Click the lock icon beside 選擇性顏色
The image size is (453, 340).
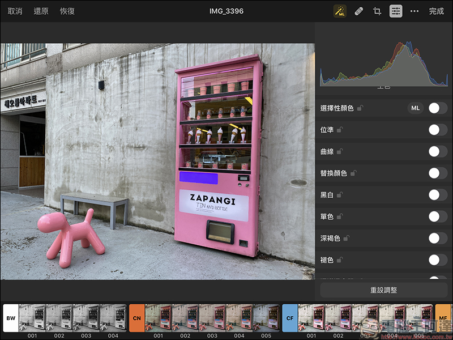[360, 108]
